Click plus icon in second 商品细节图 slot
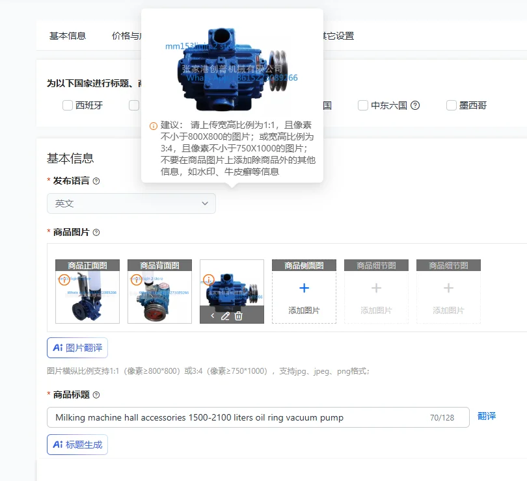 click(x=449, y=288)
